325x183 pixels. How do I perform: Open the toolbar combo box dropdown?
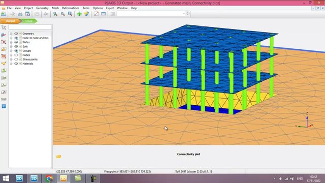[x=184, y=14]
